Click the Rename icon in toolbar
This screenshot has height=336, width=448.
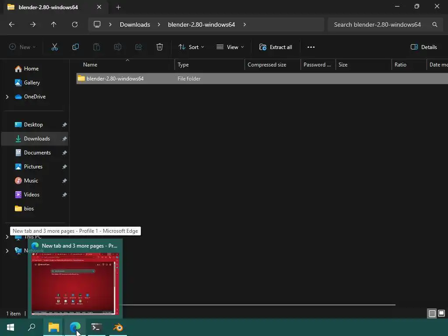118,47
